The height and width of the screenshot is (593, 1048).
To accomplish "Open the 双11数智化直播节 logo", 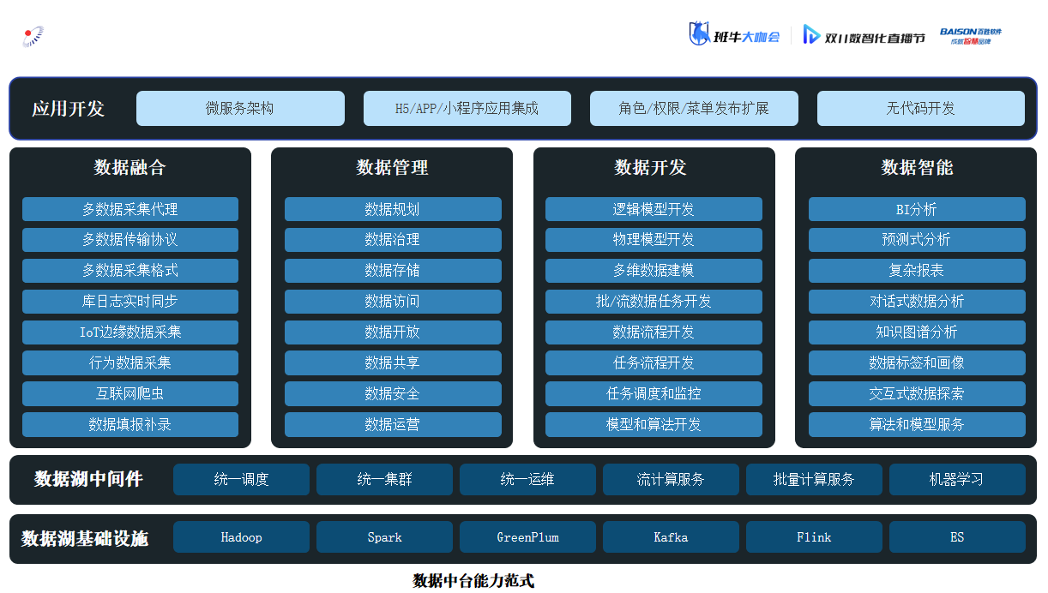I will pyautogui.click(x=864, y=36).
